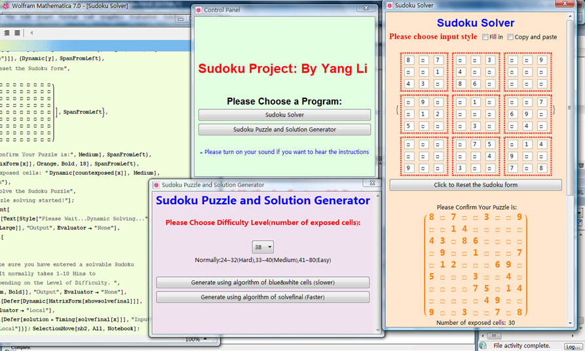Click the first notebook toolbar icon with the bracket
585x351 pixels.
pyautogui.click(x=7, y=33)
